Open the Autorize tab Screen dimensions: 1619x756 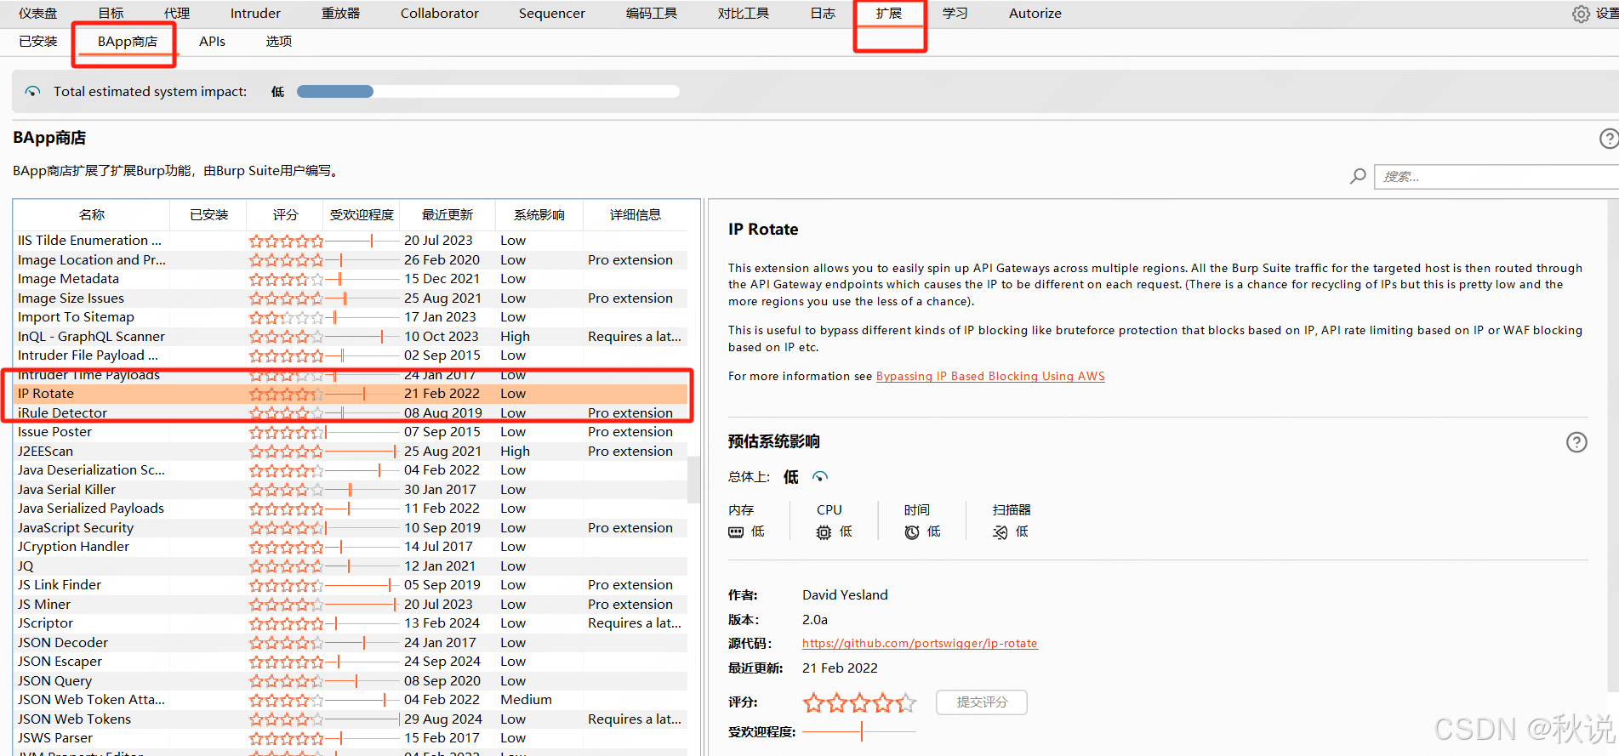pos(1035,14)
